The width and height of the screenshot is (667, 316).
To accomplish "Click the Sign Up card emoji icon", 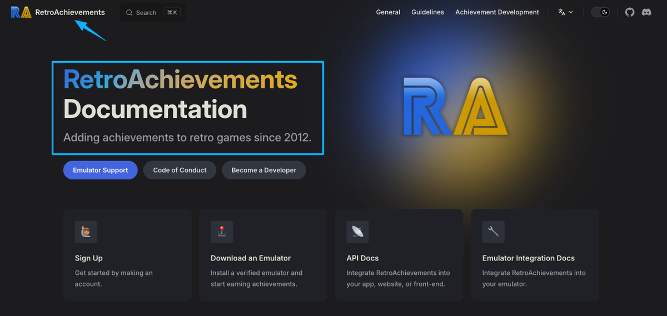I will (86, 232).
